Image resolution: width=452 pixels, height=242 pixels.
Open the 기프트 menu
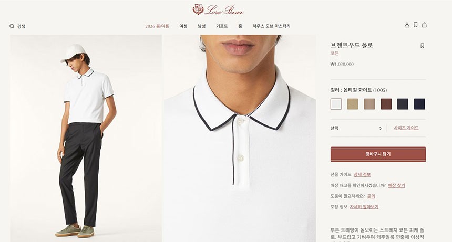coord(222,26)
